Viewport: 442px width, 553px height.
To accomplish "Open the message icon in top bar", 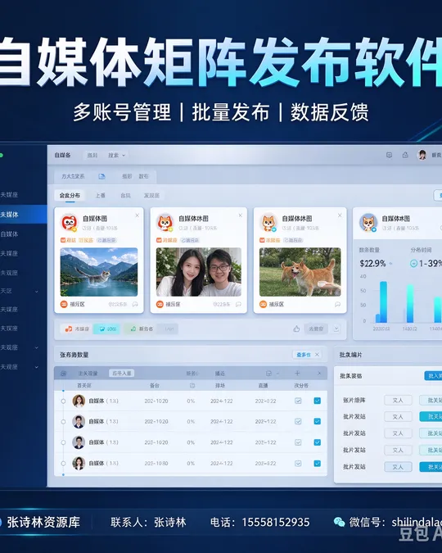I will (389, 155).
